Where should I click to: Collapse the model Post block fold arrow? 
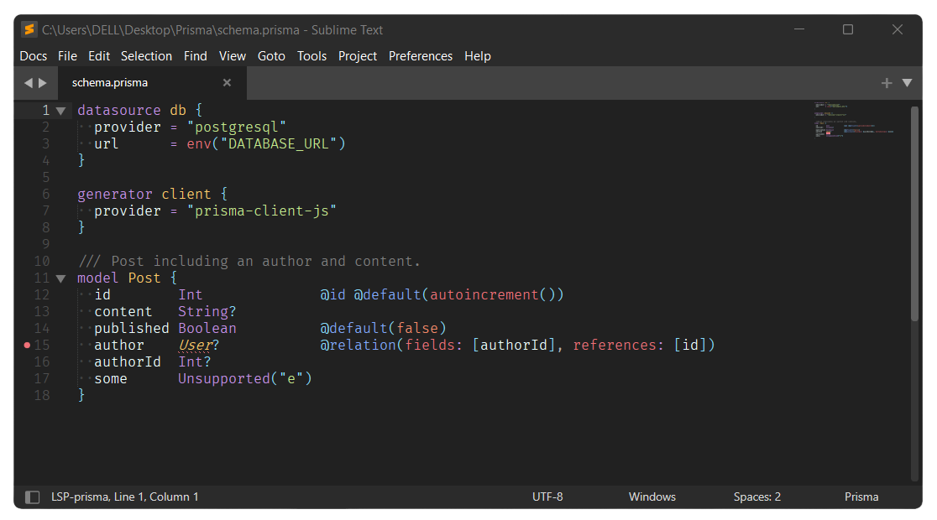coord(60,278)
